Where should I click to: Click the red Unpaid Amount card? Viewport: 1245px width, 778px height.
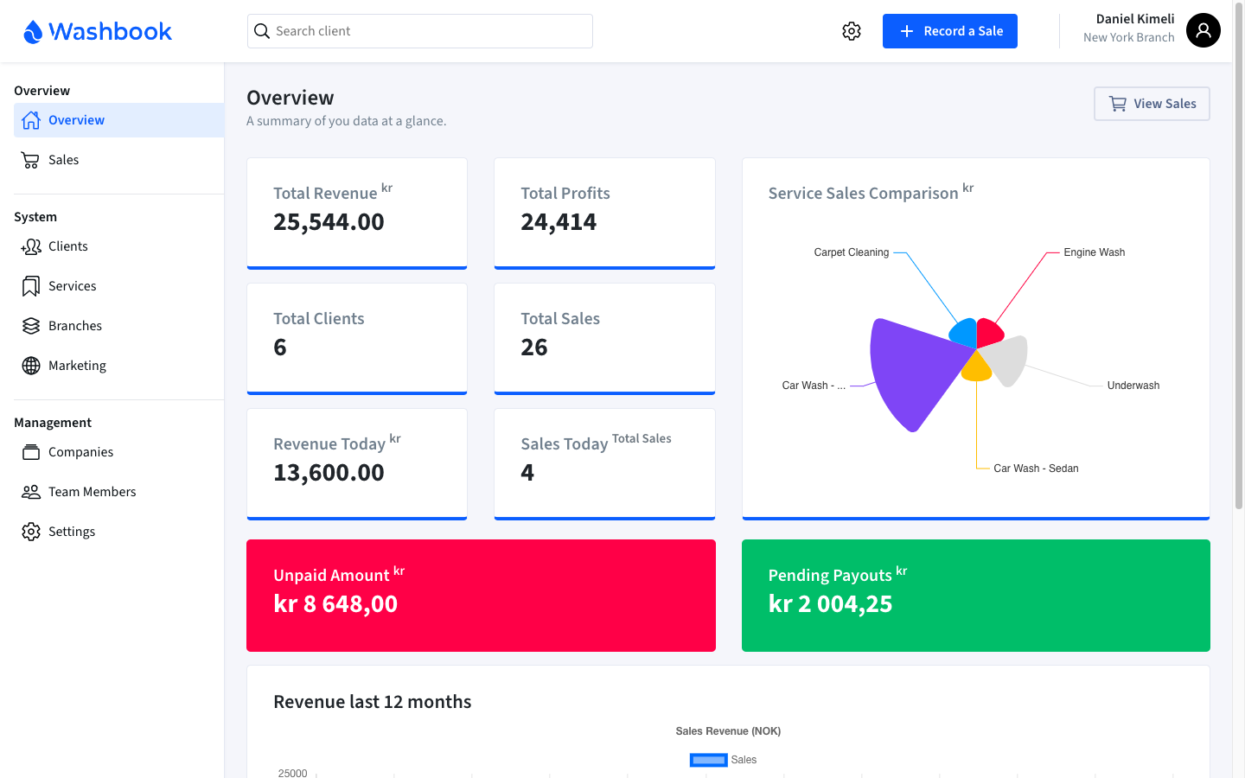tap(481, 596)
